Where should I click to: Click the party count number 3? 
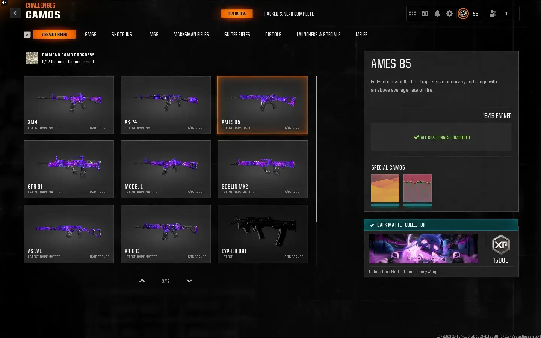506,14
